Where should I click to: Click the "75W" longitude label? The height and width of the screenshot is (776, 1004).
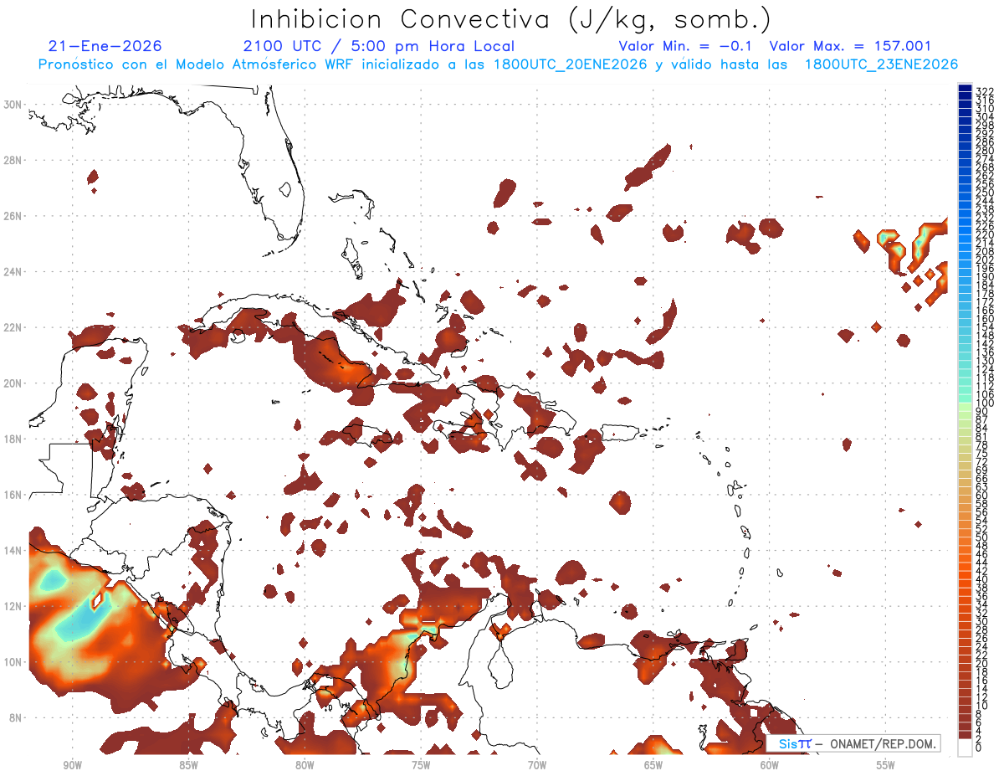tap(421, 765)
